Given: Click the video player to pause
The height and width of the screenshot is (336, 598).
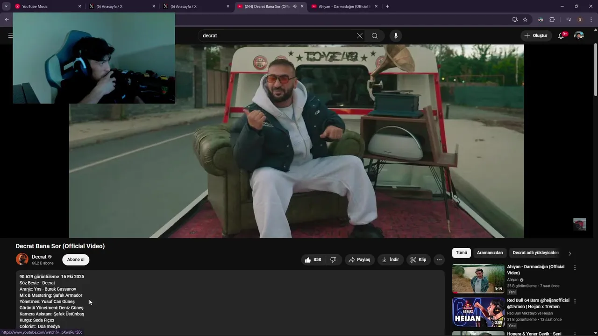Looking at the screenshot, I should coord(297,141).
